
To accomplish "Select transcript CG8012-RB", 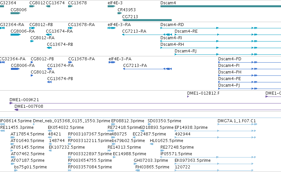I will pyautogui.click(x=32, y=28).
